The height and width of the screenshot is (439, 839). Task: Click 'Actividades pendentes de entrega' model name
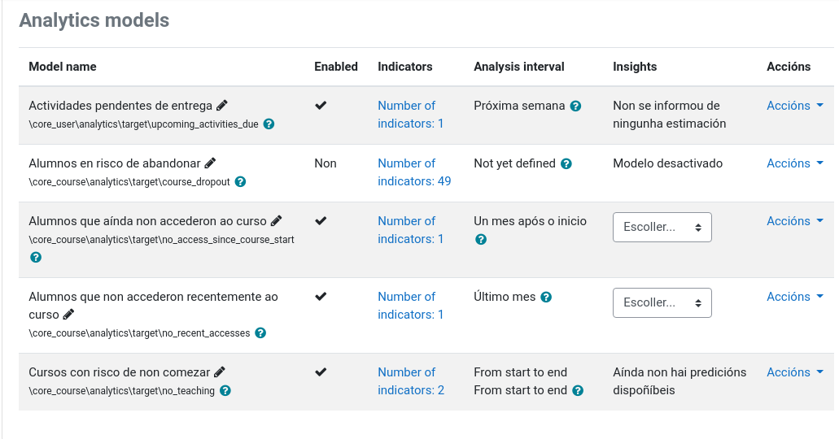click(120, 106)
